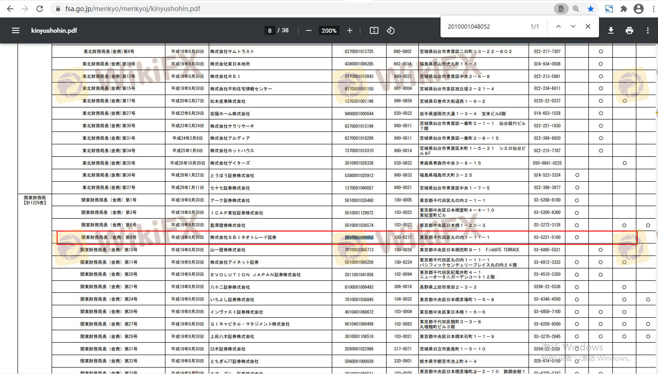The image size is (658, 374).
Task: Edit the current page number field
Action: click(270, 30)
